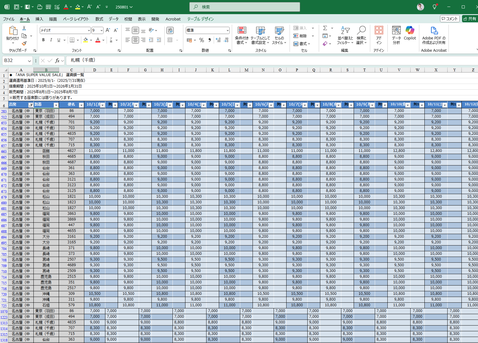Switch to the テーブル デザイン tab

[200, 19]
